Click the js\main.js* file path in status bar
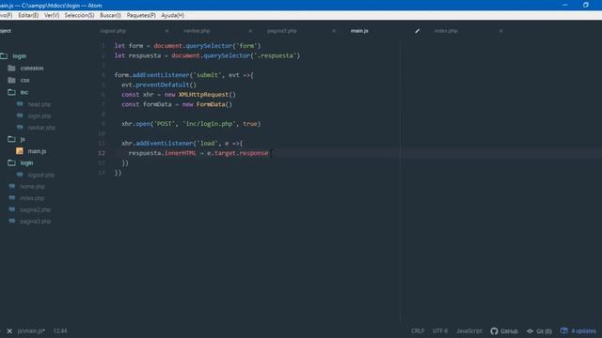This screenshot has height=338, width=602. pos(31,330)
